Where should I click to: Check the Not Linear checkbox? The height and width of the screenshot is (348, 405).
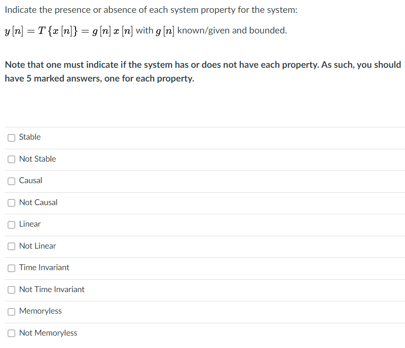[x=11, y=246]
